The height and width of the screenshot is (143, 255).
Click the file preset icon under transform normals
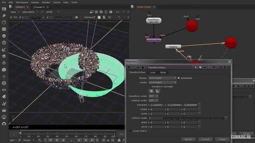click(x=151, y=91)
